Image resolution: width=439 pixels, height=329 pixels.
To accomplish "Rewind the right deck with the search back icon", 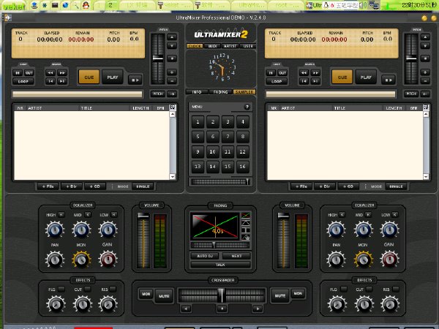I will point(304,72).
